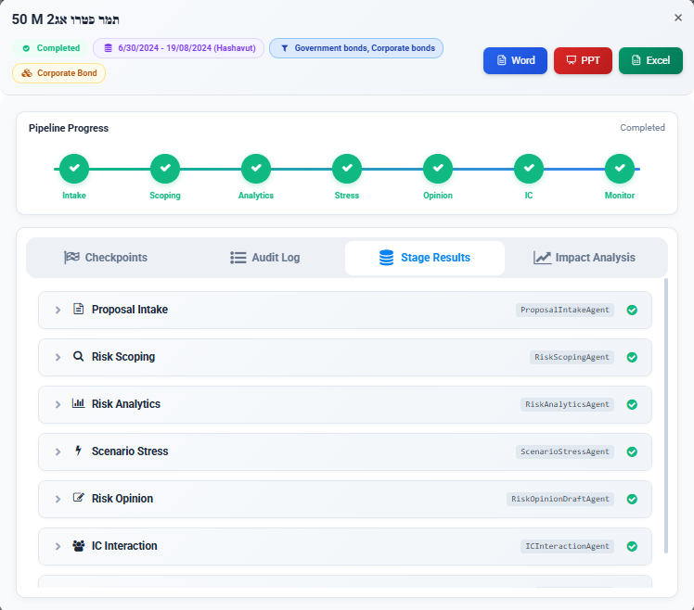This screenshot has width=694, height=610.
Task: Expand the Risk Analytics chevron
Action: [x=58, y=405]
